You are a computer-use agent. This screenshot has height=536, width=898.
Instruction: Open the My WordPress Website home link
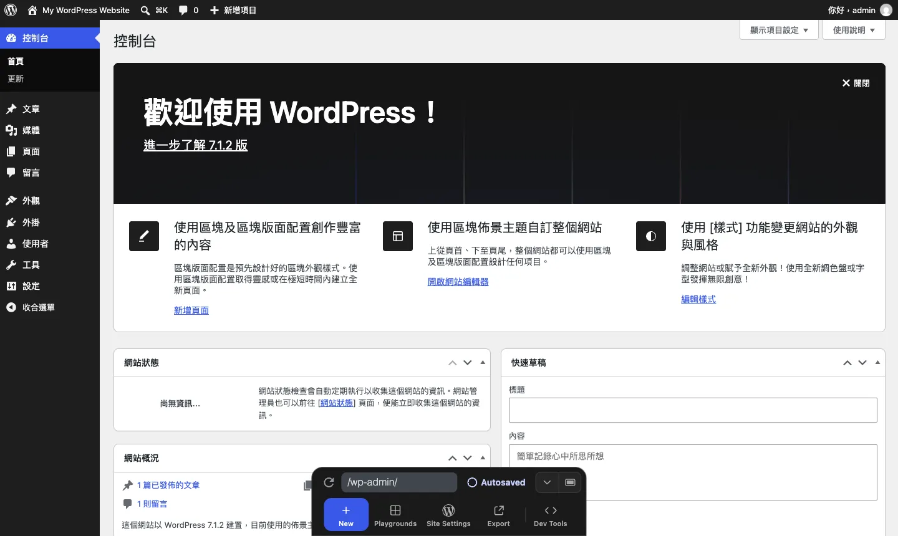tap(79, 10)
